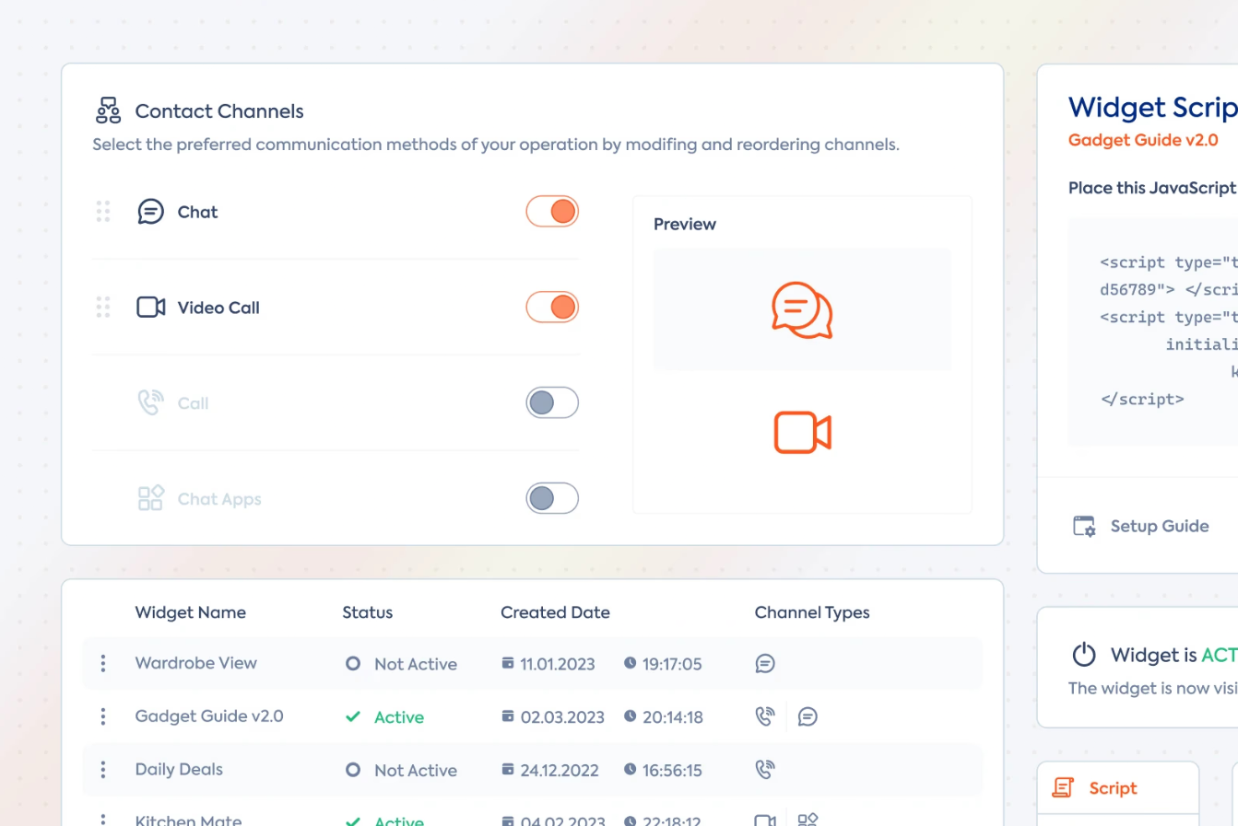Click the Widget Script title
Screen dimensions: 1238x826
coord(1153,108)
